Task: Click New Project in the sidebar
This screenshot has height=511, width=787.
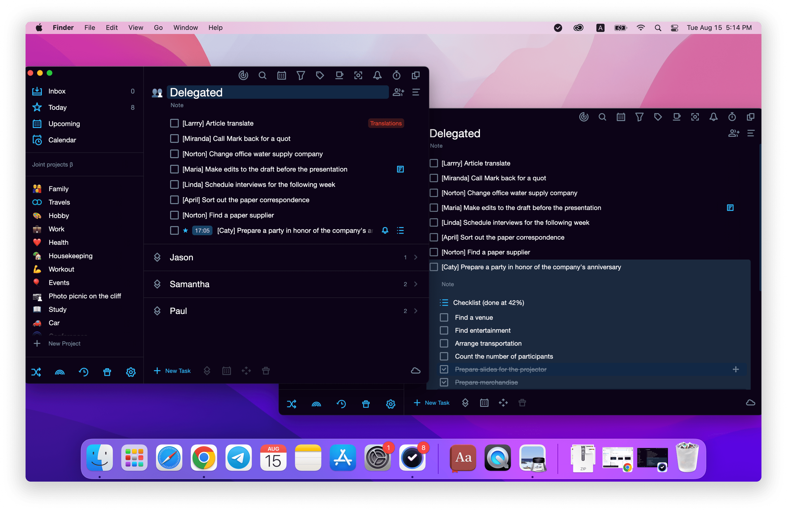Action: point(57,344)
